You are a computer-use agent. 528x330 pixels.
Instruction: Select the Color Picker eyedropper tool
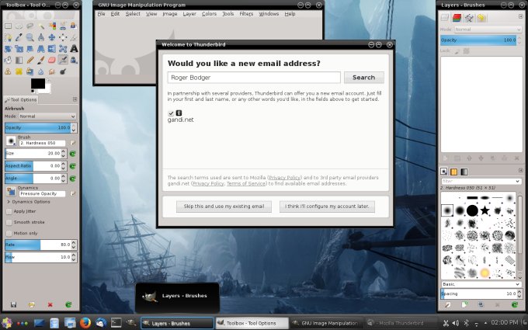coord(19,37)
